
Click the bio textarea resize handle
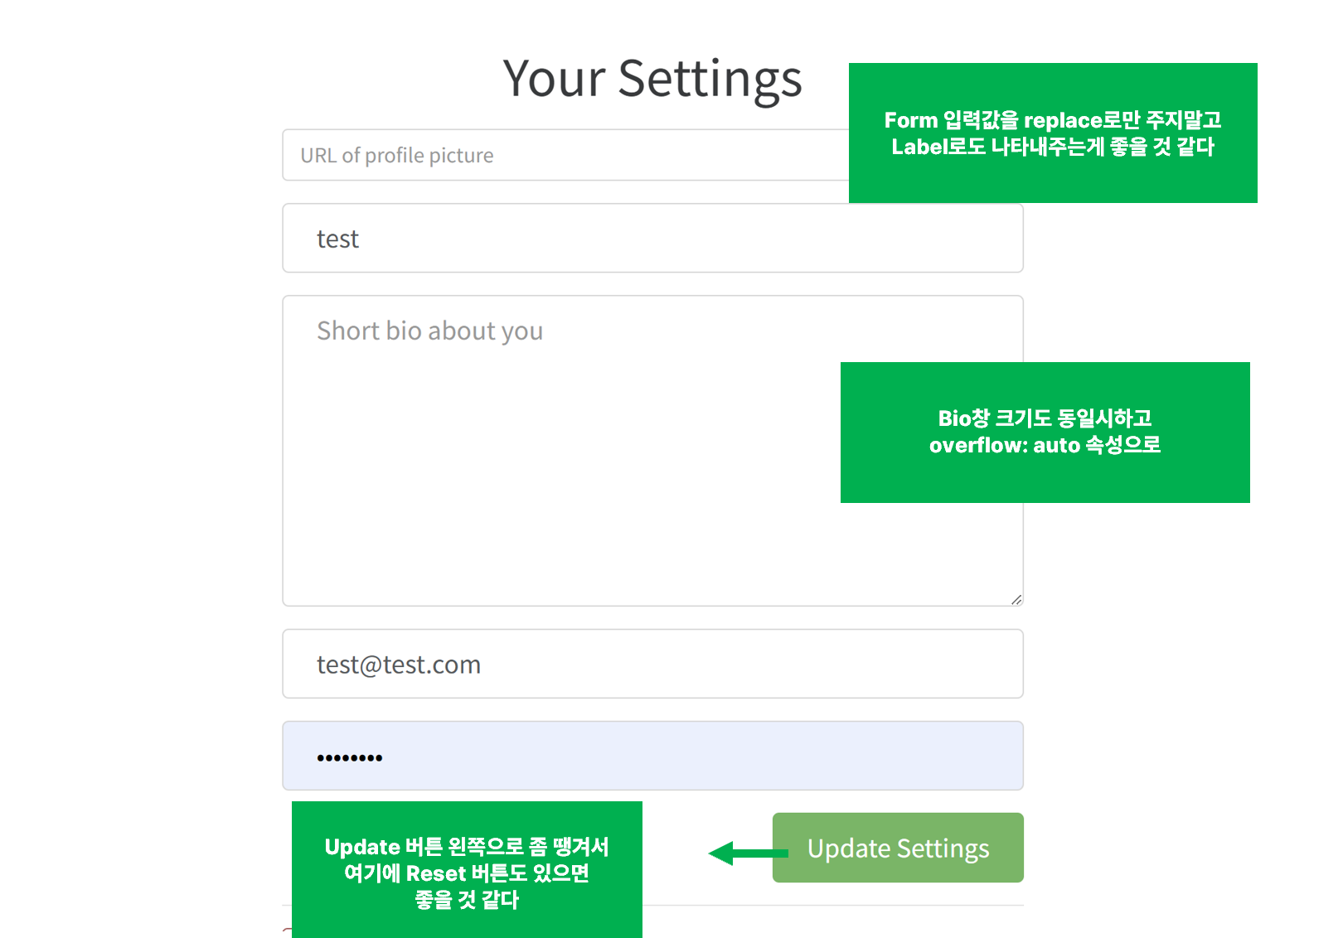click(x=1016, y=599)
